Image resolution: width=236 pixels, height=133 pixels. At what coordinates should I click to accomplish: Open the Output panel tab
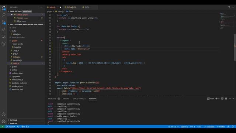[66, 99]
